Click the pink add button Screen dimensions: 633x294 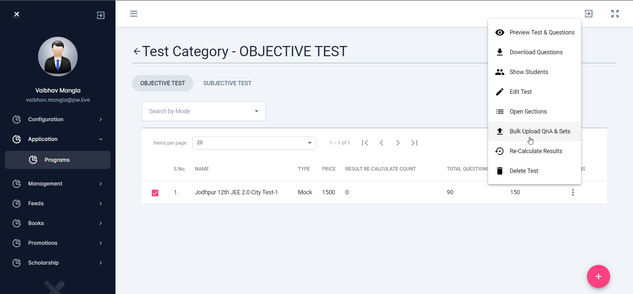[598, 276]
